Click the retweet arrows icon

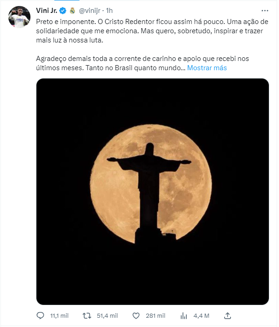(x=87, y=316)
